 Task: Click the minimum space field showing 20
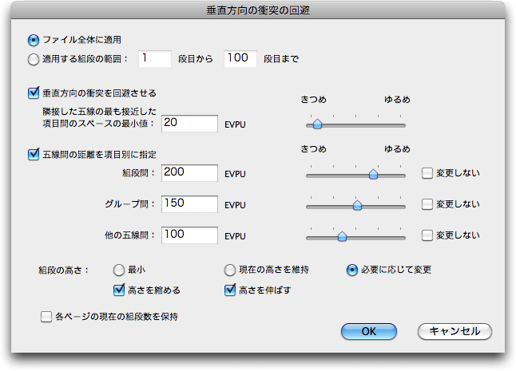click(189, 124)
